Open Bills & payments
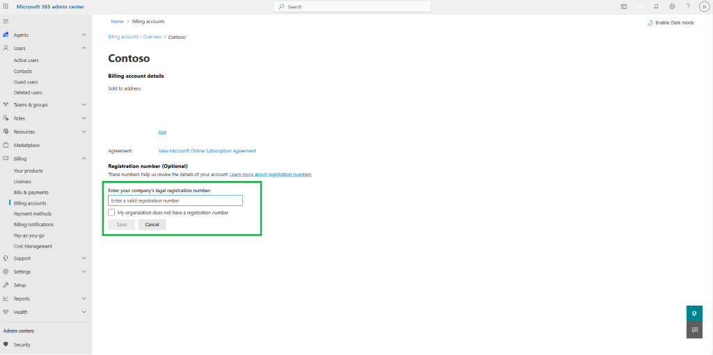713x355 pixels. (x=31, y=193)
